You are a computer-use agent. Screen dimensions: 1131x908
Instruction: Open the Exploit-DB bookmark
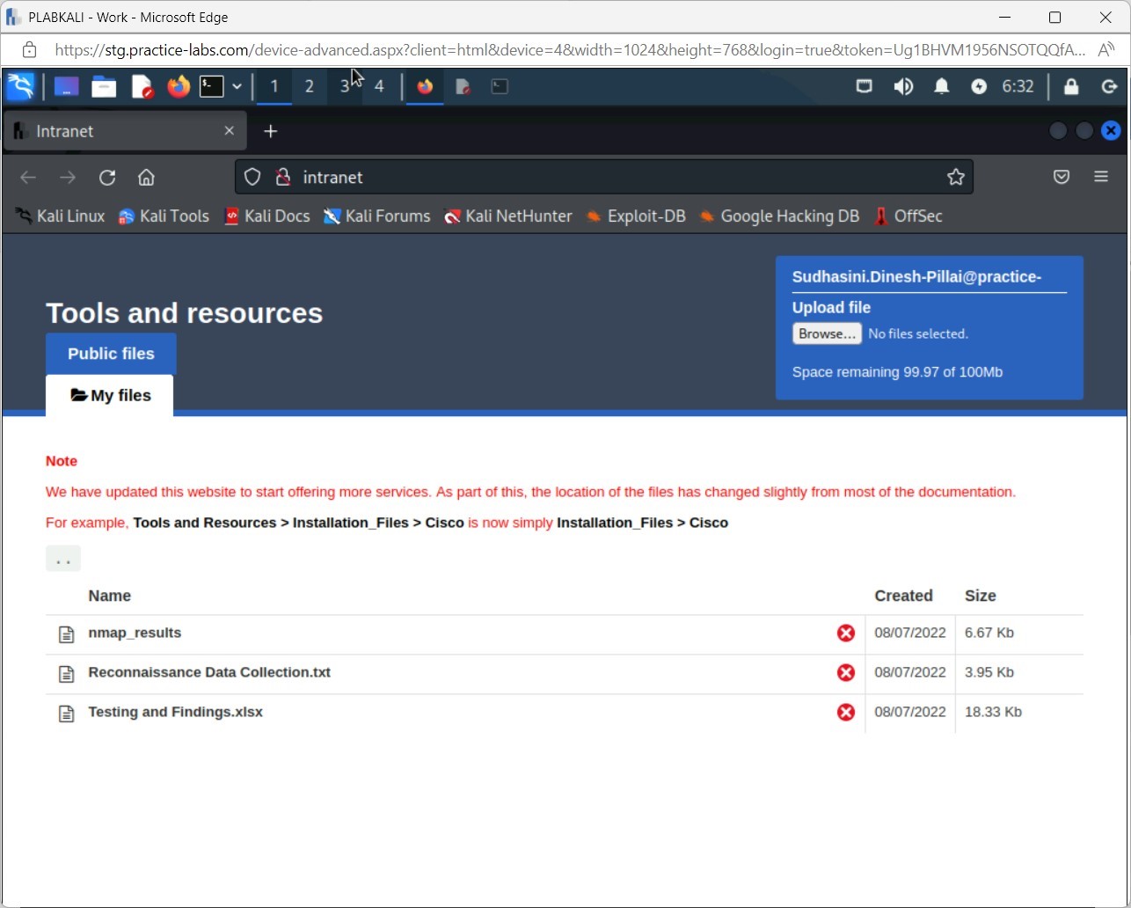(646, 216)
